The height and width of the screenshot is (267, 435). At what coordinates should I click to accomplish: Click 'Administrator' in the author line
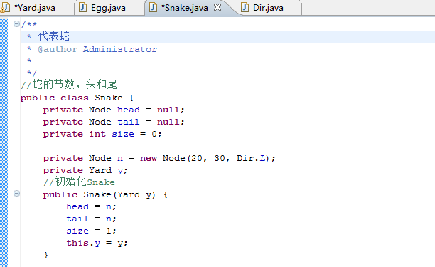tap(120, 49)
